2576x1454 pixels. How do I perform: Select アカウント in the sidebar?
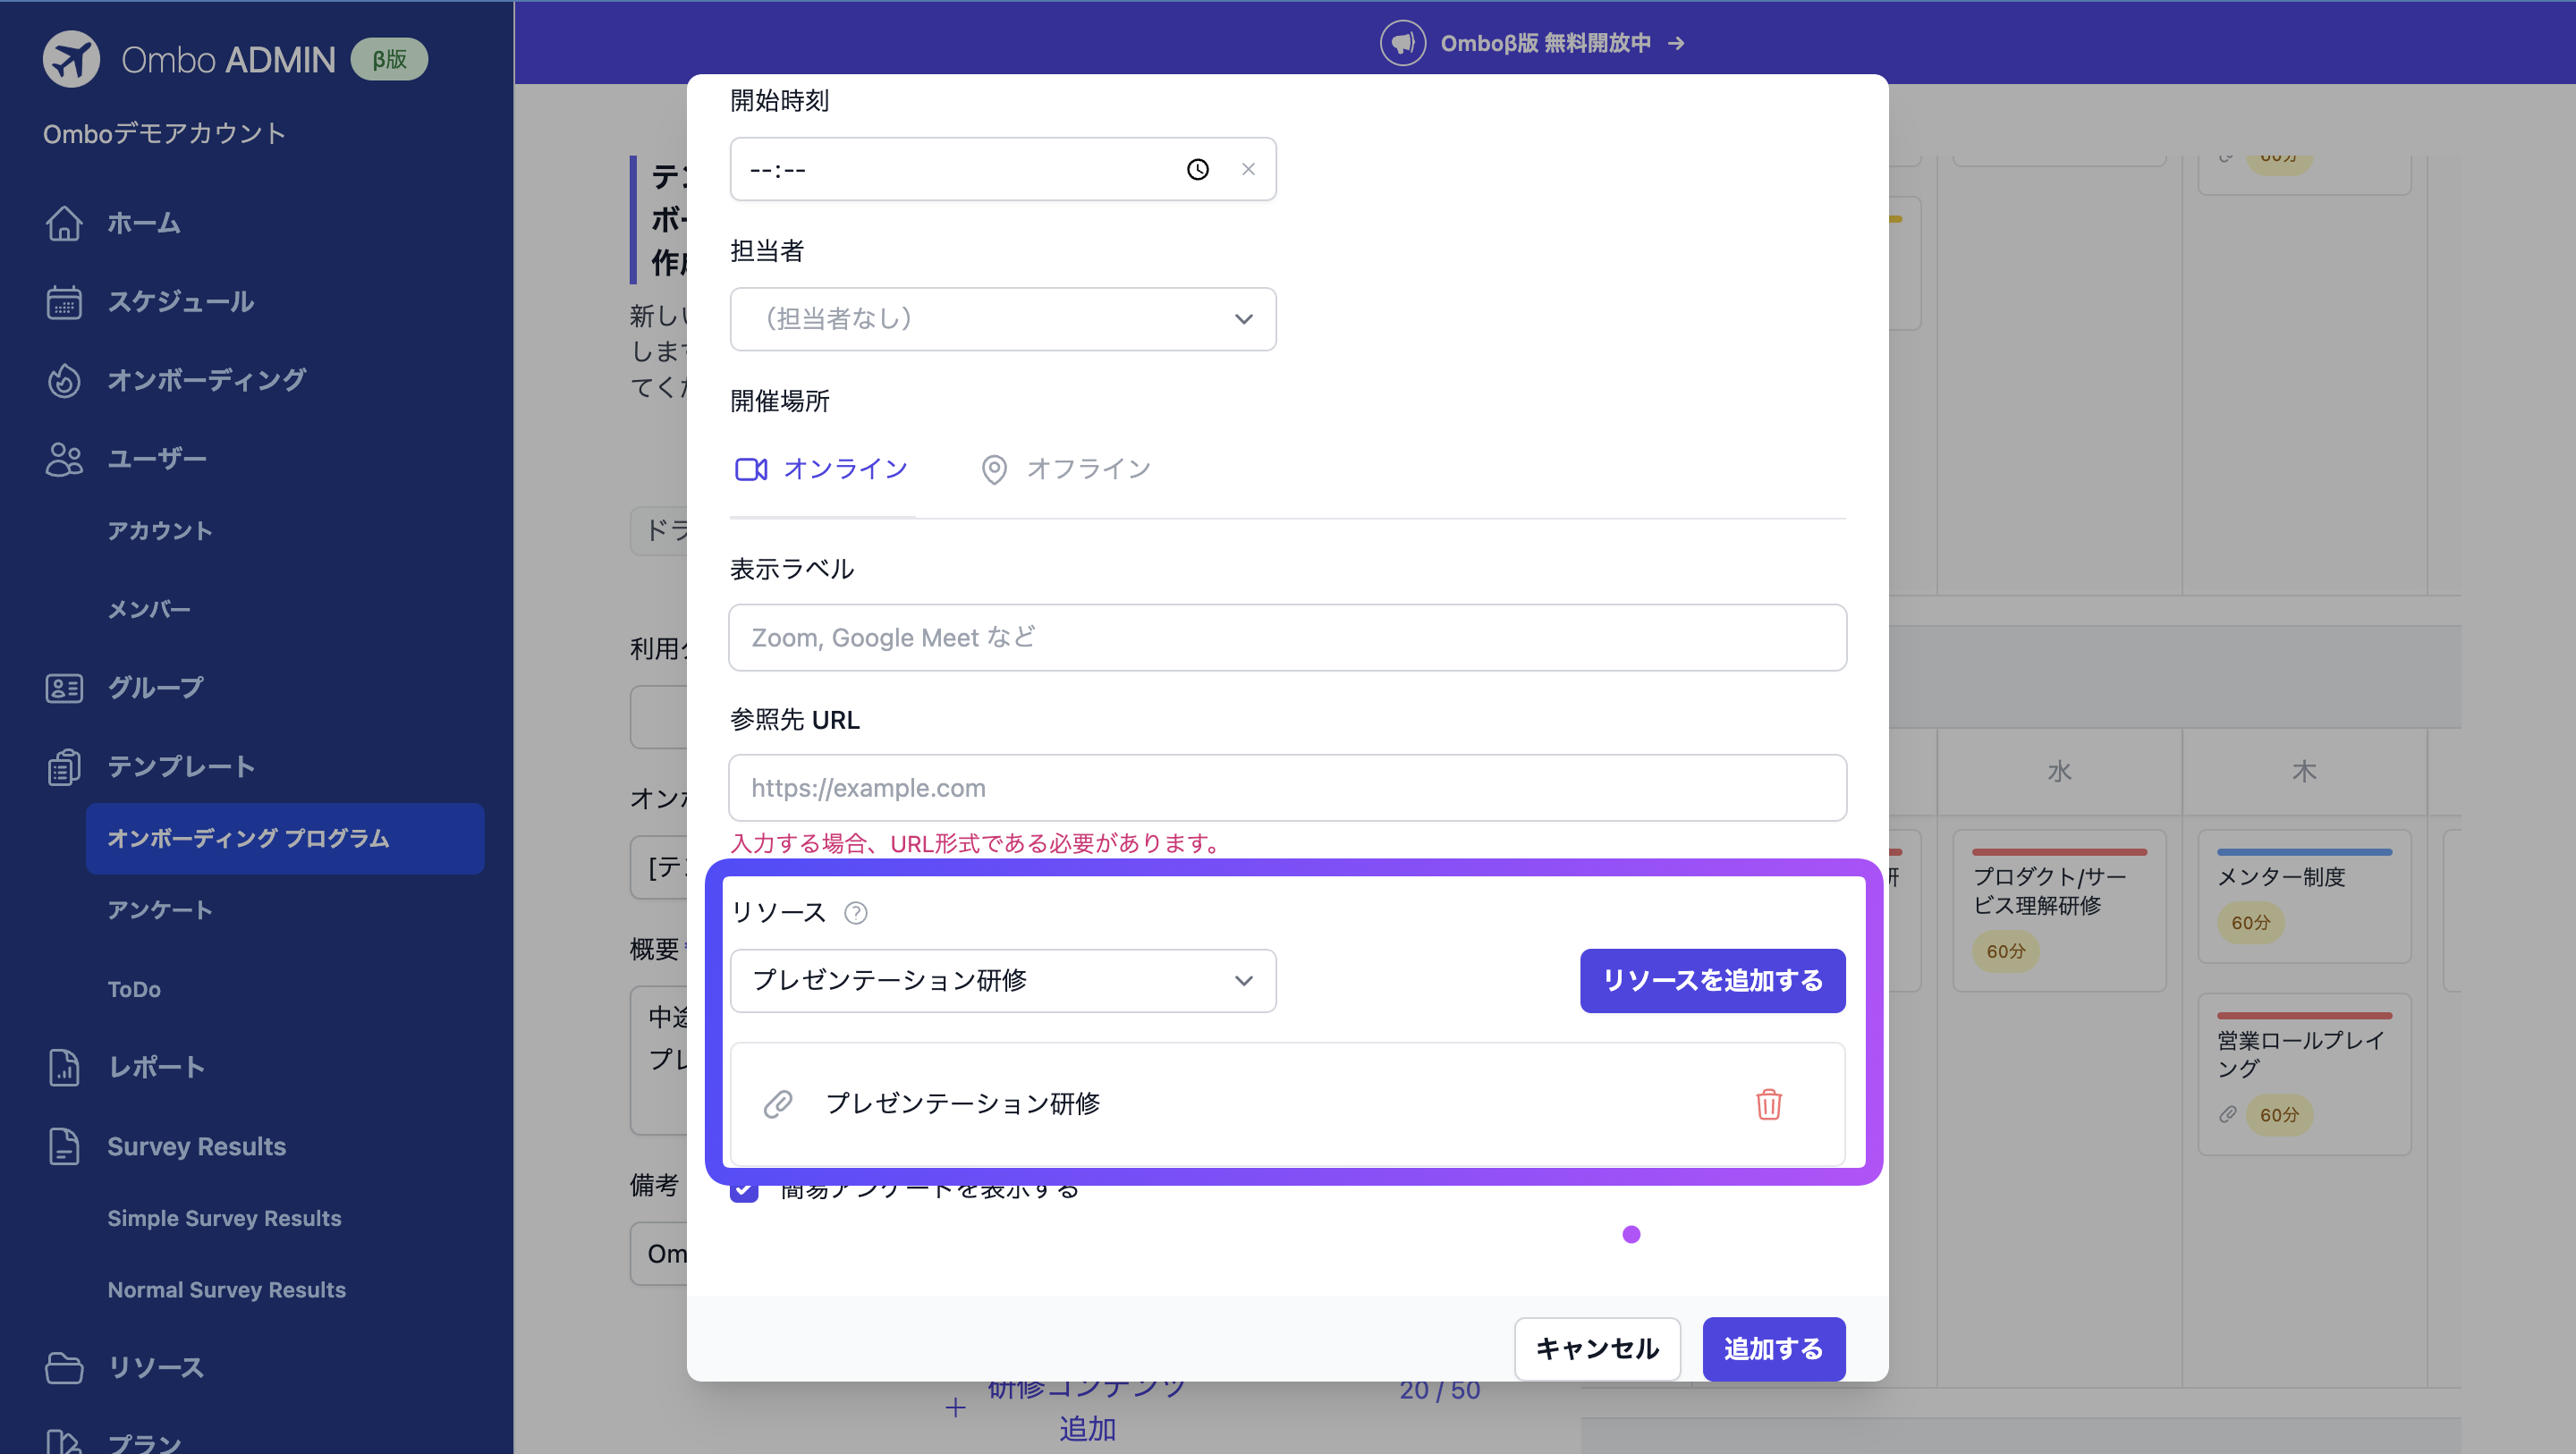click(x=160, y=531)
